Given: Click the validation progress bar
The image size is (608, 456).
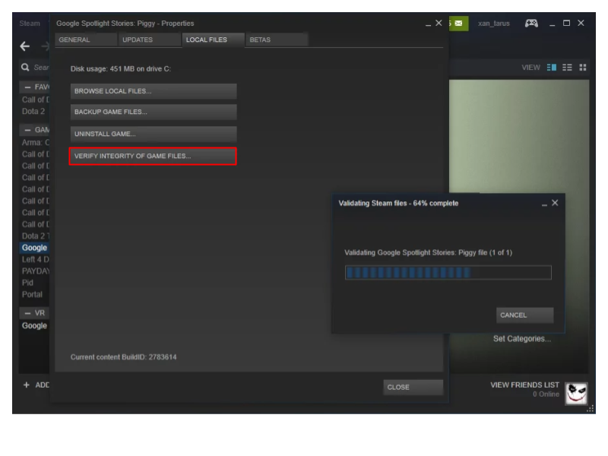Looking at the screenshot, I should pos(448,273).
